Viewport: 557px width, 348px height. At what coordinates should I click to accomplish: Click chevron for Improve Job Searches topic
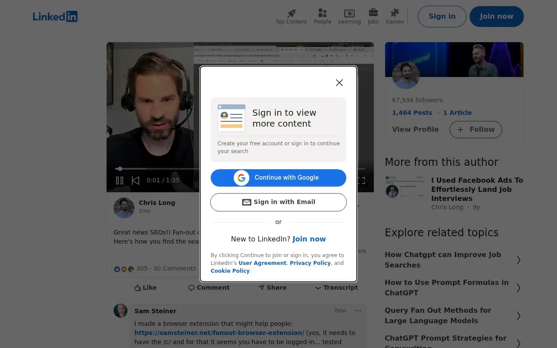518,260
